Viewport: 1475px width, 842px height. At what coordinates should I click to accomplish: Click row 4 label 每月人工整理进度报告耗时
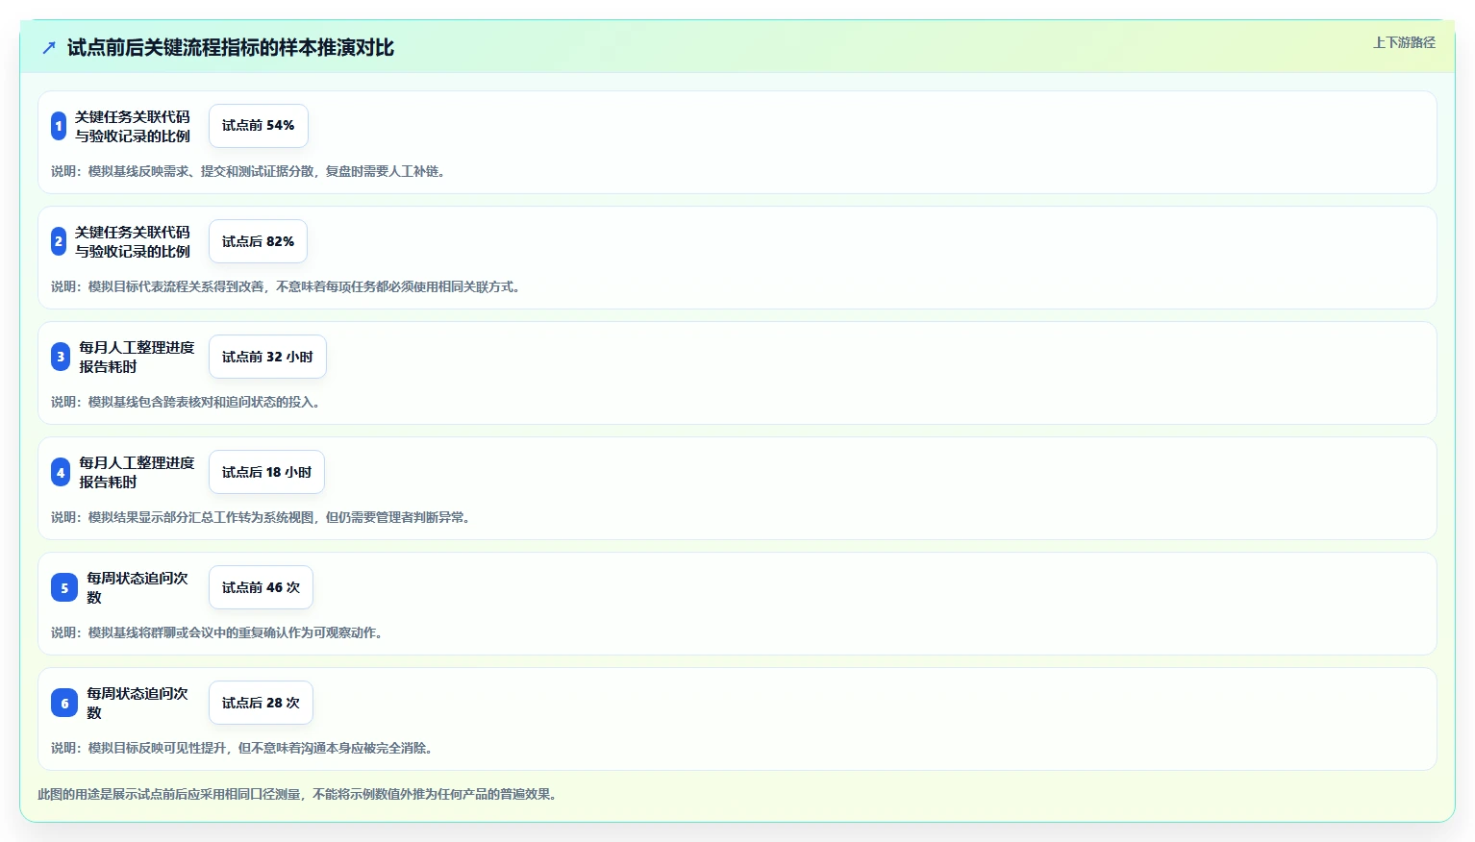(x=137, y=472)
